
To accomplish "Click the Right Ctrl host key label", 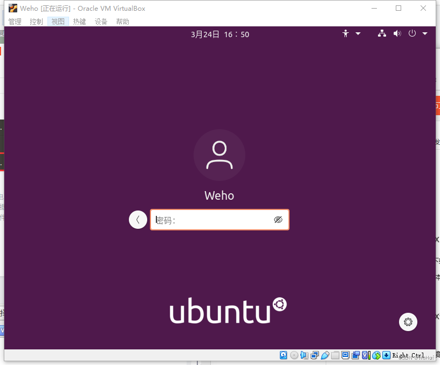I will (408, 355).
